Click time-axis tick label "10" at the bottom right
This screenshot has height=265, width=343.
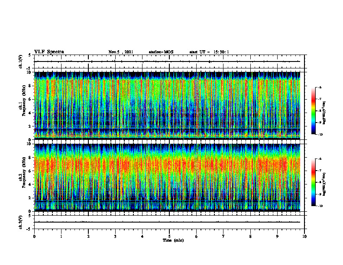[x=304, y=236]
